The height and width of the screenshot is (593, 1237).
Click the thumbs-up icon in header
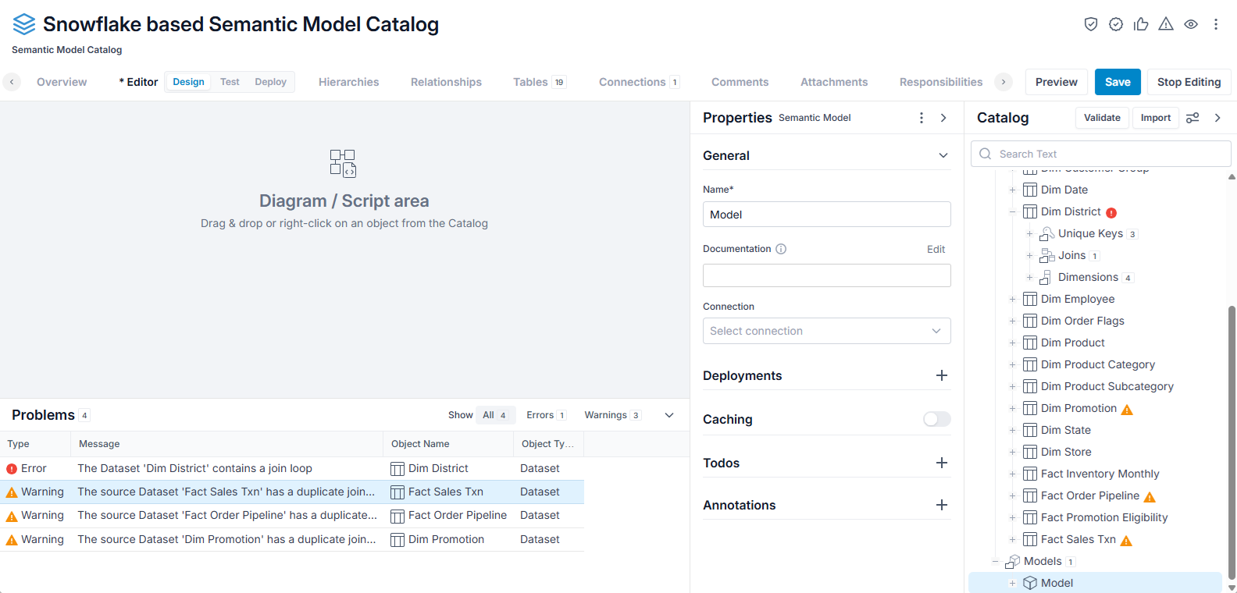[1141, 24]
